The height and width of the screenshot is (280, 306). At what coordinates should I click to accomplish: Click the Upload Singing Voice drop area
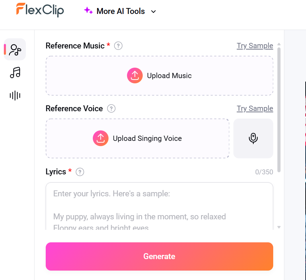pyautogui.click(x=137, y=138)
